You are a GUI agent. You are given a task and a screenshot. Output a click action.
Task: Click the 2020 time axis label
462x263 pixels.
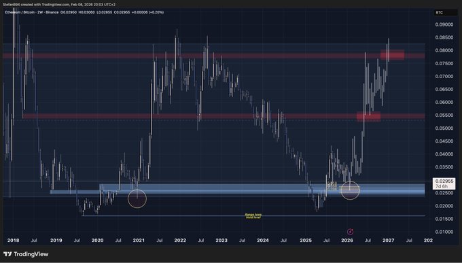pyautogui.click(x=97, y=241)
